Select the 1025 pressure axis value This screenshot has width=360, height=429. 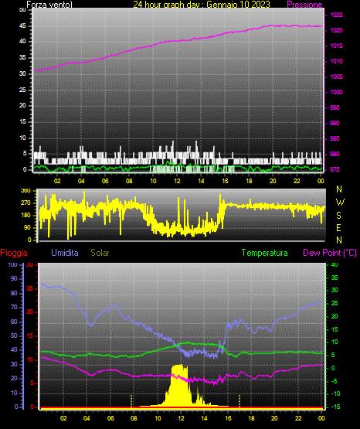pos(336,15)
